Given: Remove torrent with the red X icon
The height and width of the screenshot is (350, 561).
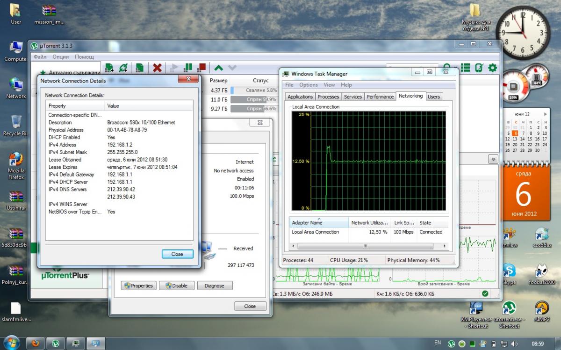Looking at the screenshot, I should click(x=157, y=68).
